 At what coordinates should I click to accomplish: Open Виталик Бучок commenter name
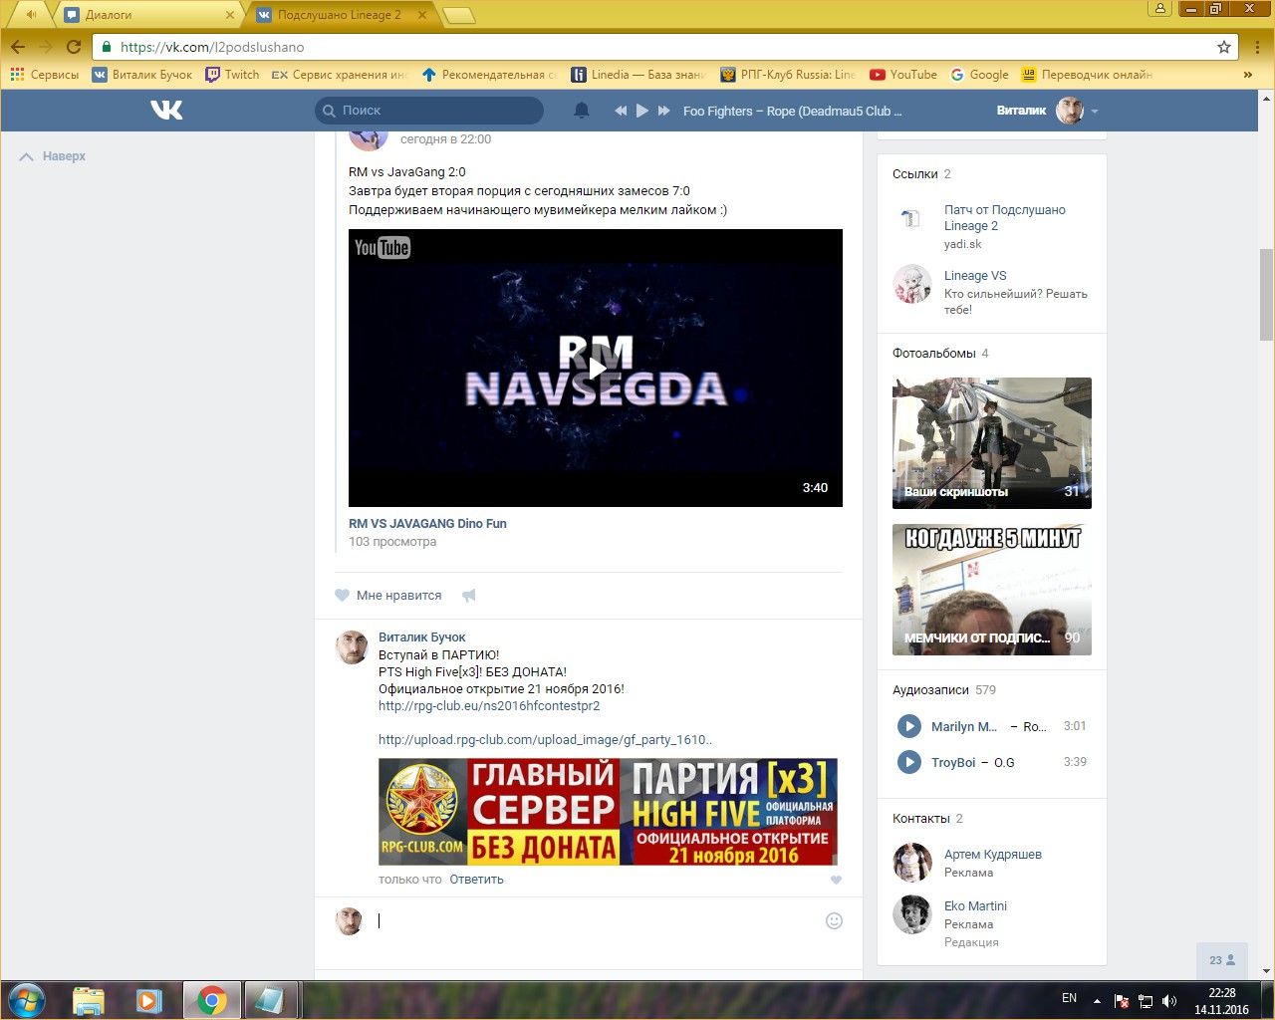click(421, 637)
